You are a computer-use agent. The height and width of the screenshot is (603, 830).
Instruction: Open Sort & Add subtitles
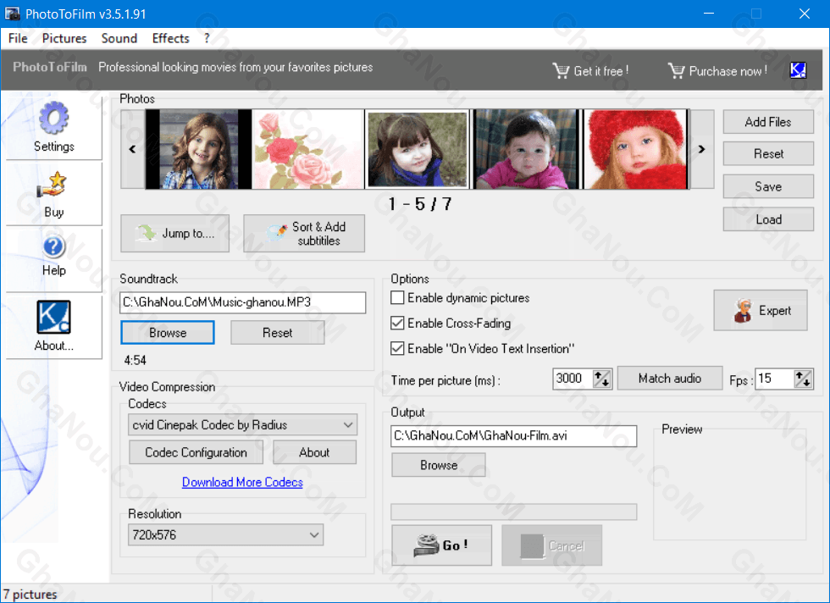pyautogui.click(x=304, y=234)
